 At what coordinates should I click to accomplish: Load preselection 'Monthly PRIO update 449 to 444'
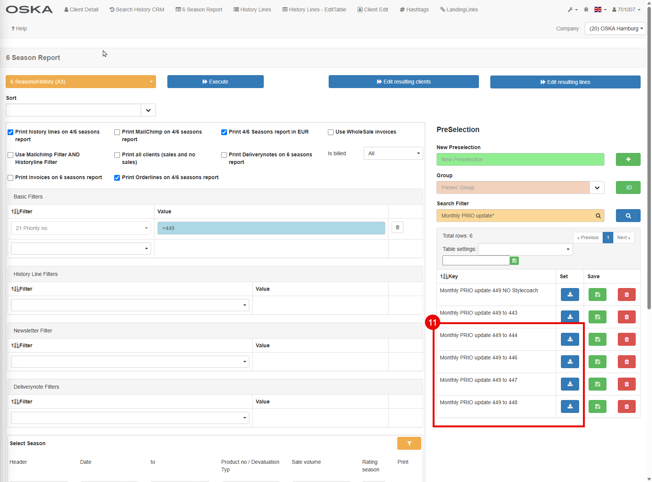pos(570,339)
